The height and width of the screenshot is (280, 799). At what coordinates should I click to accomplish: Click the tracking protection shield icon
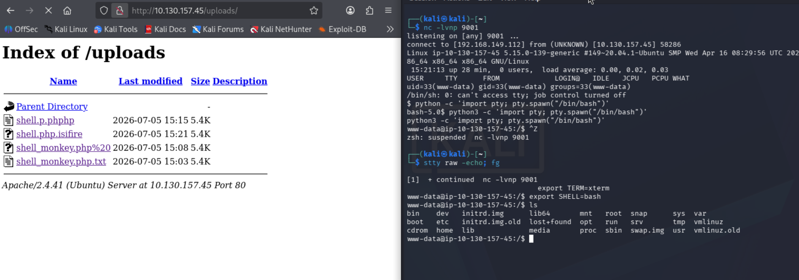(x=104, y=11)
